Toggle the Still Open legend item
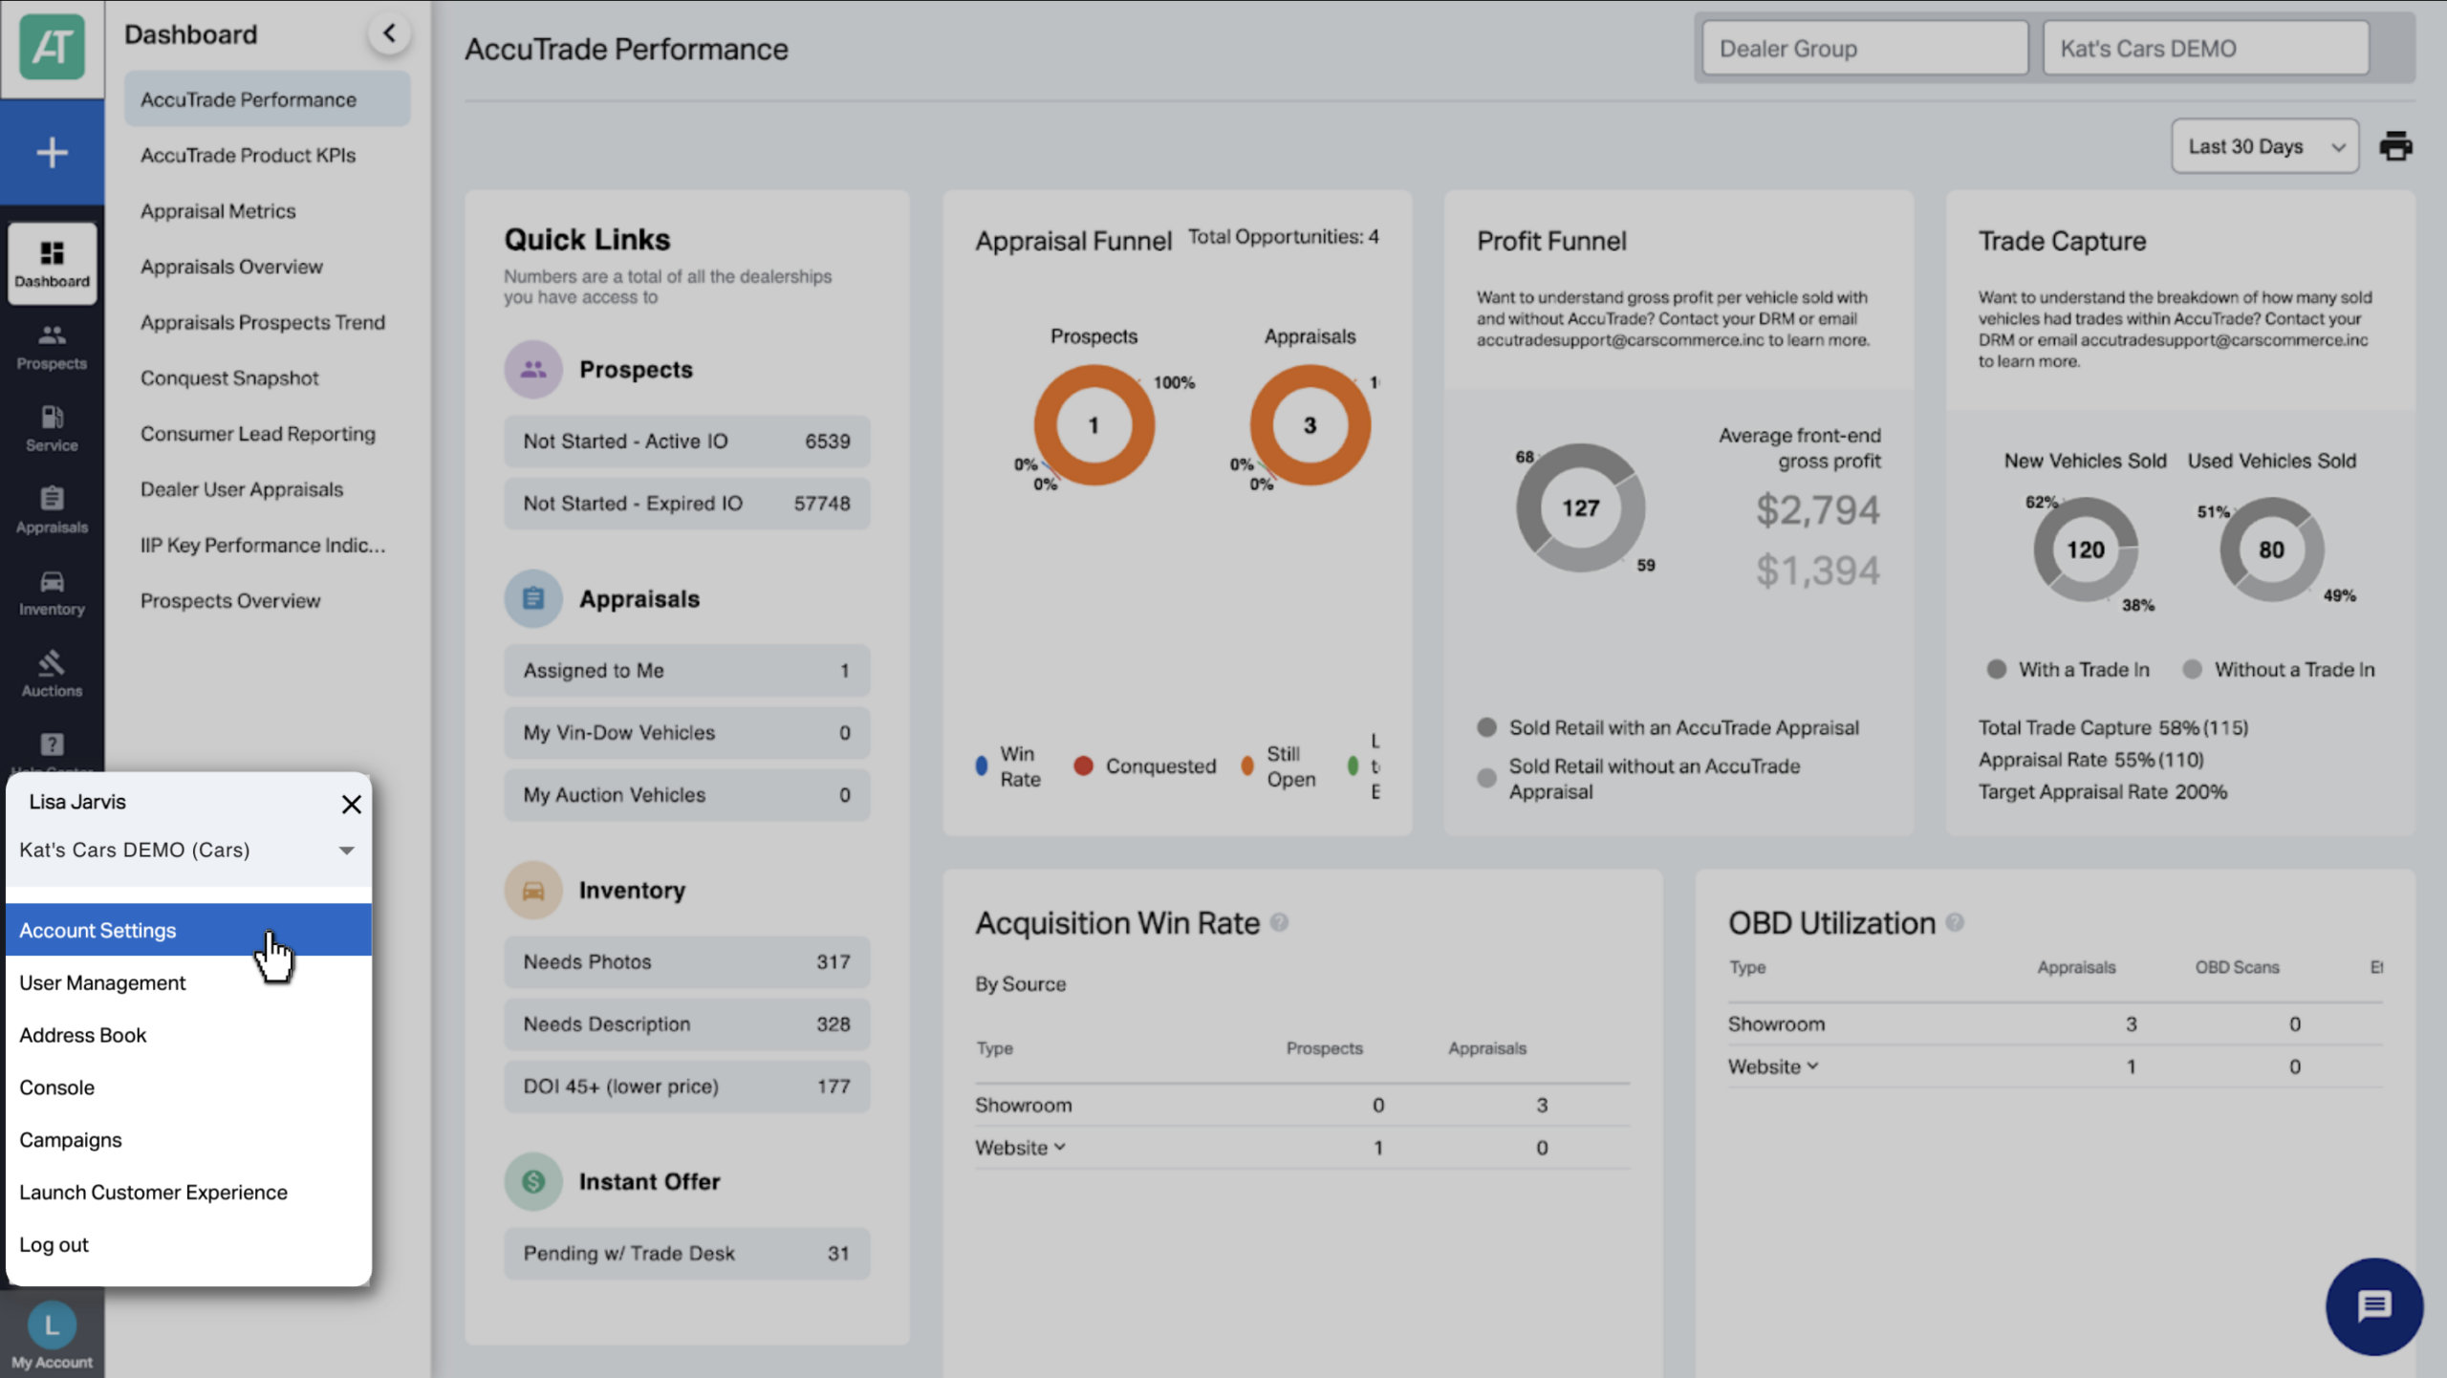This screenshot has height=1378, width=2447. [x=1279, y=765]
